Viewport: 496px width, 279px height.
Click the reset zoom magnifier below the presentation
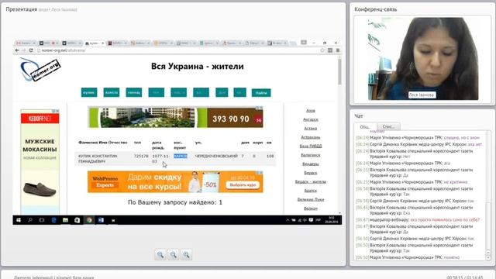pos(186,255)
